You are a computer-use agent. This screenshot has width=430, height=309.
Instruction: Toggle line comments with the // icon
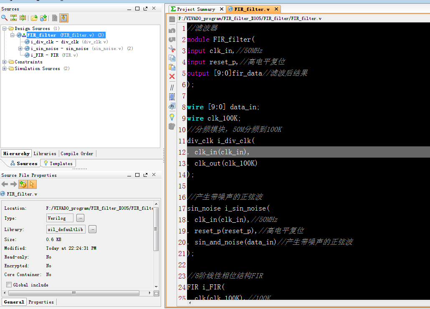(172, 87)
